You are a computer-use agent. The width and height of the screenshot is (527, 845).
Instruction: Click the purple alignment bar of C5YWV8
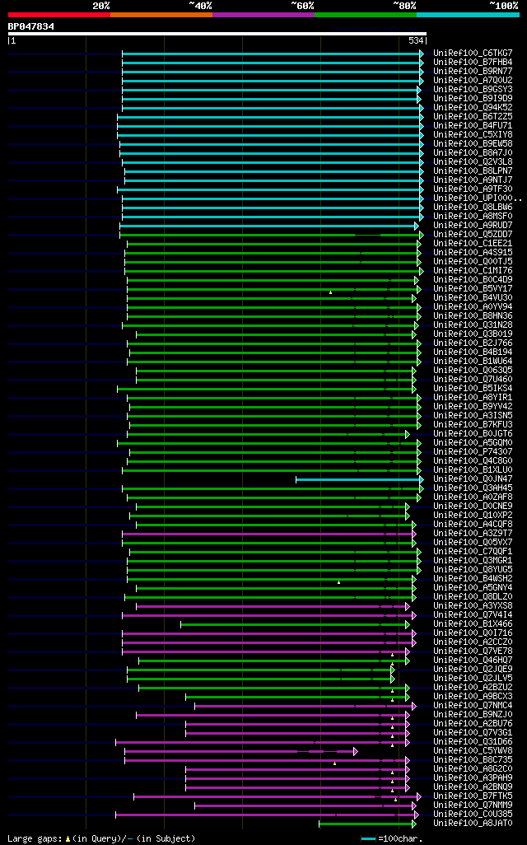241,751
